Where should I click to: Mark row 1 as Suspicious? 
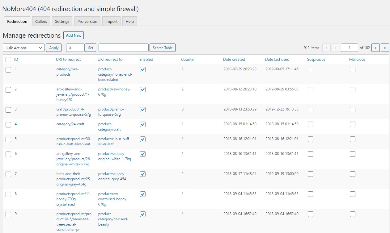click(x=311, y=69)
